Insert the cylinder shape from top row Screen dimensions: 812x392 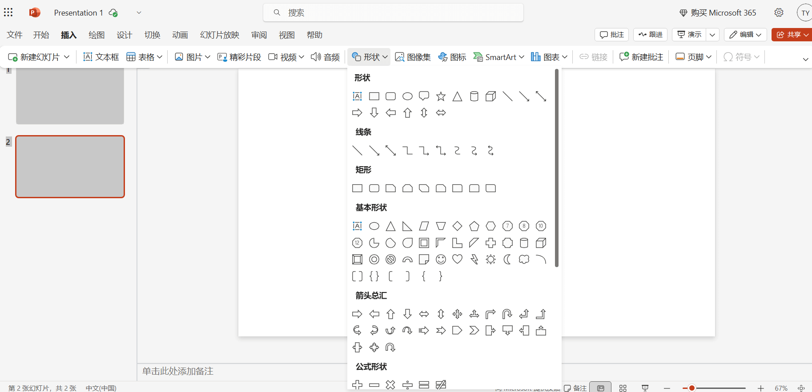pyautogui.click(x=474, y=96)
